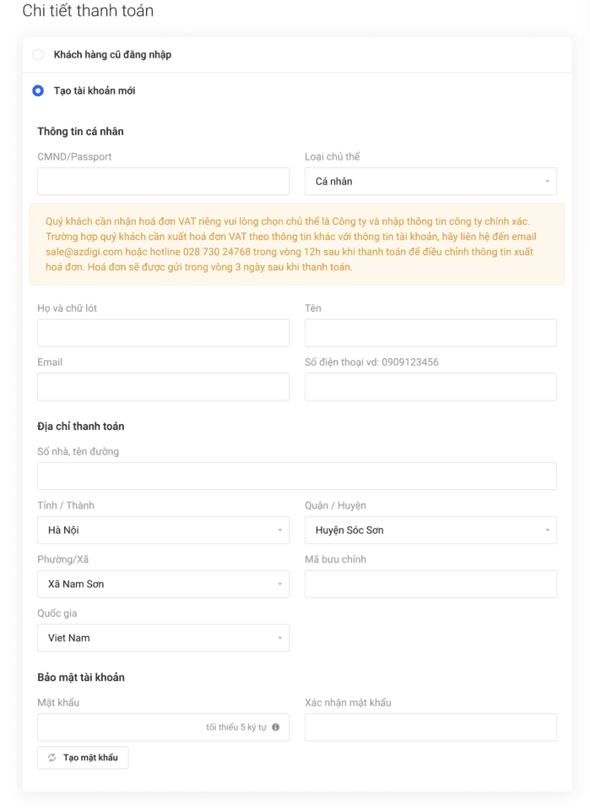Focus the Email input field
The image size is (590, 811).
163,387
